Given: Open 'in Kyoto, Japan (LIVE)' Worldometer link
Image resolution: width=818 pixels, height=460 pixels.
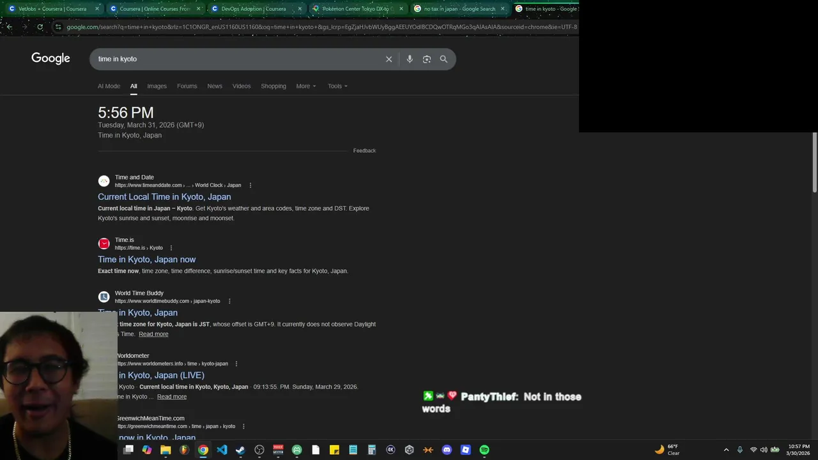Looking at the screenshot, I should 161,375.
